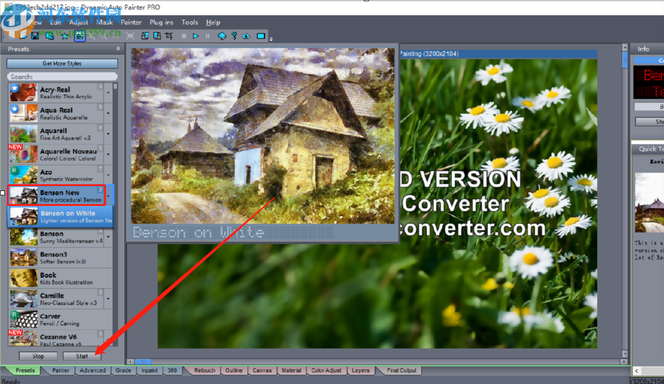Click the cyan rectangle icon in toolbar
This screenshot has height=384, width=664.
tap(261, 36)
